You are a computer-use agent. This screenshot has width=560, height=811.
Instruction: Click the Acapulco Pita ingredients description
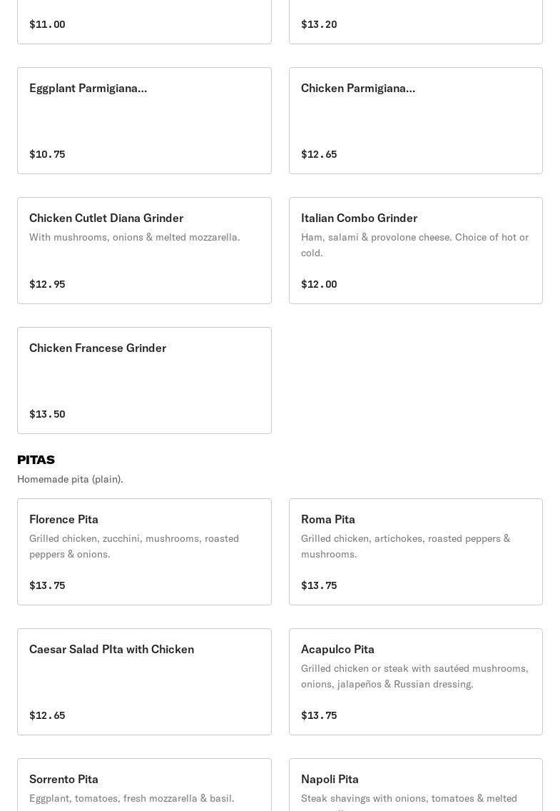414,676
